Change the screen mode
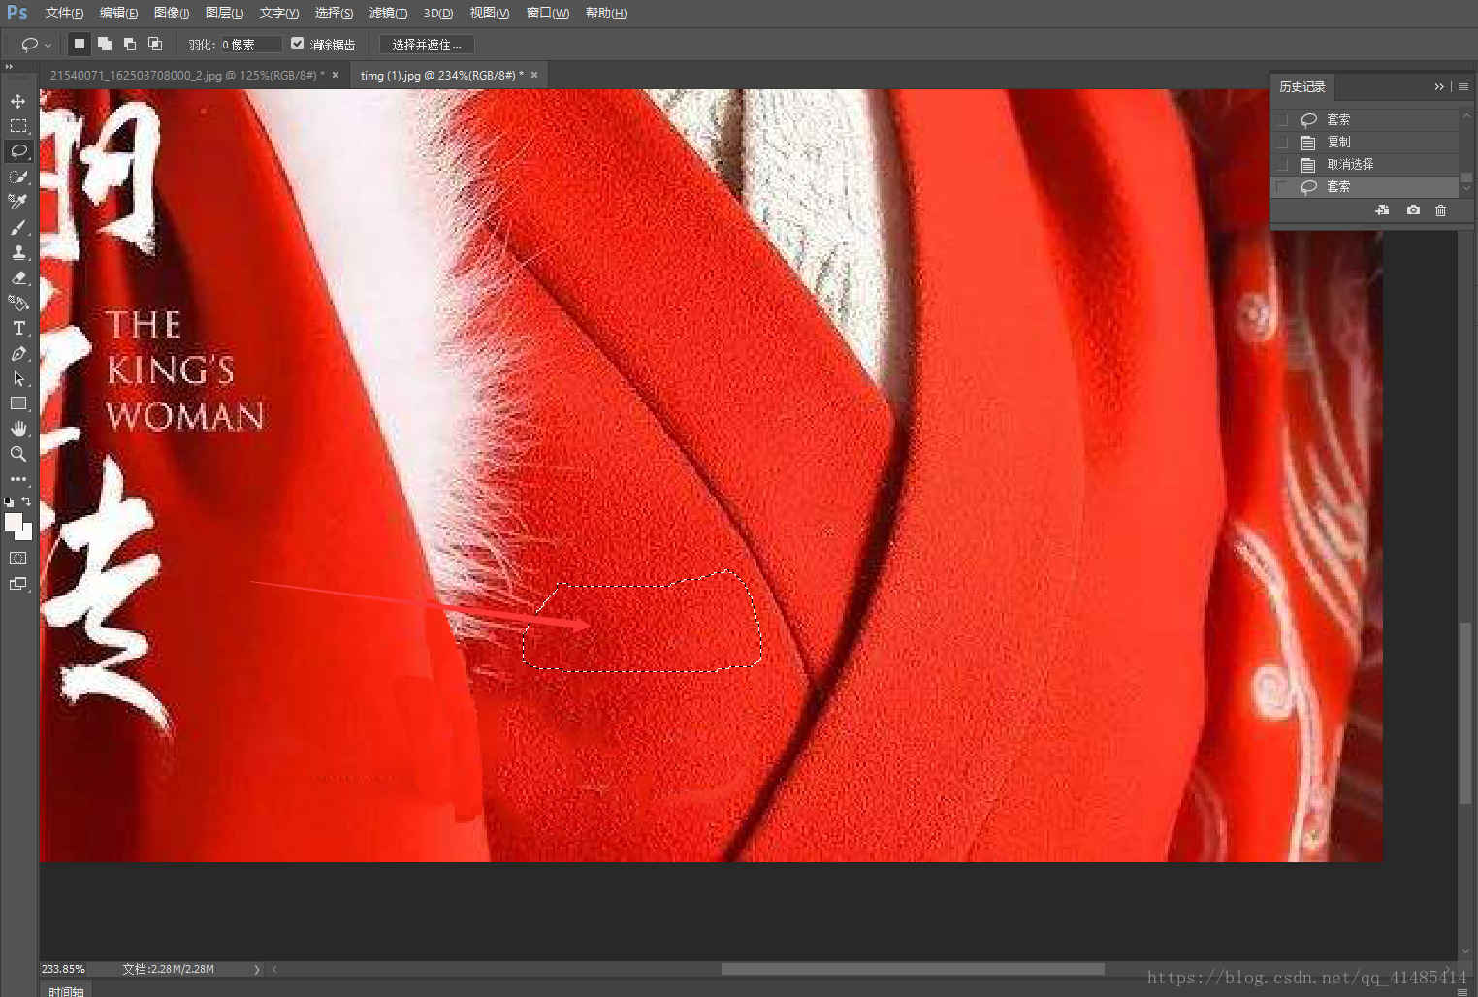The image size is (1478, 997). (18, 584)
